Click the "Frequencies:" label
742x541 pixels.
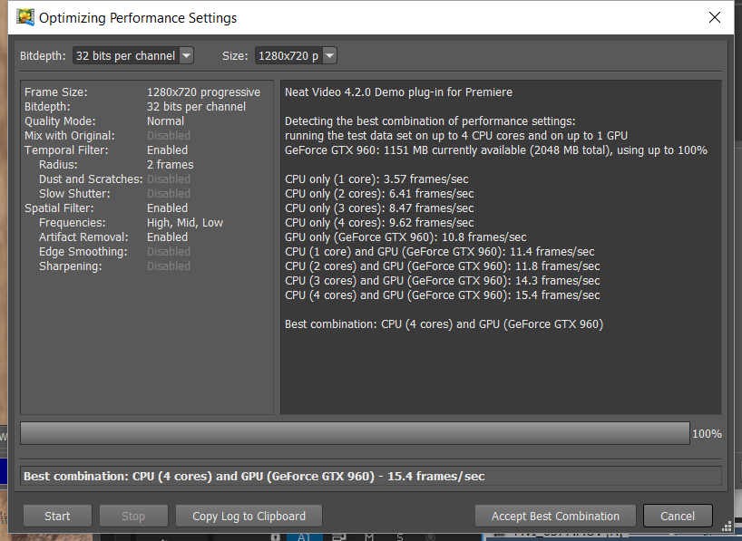[73, 223]
